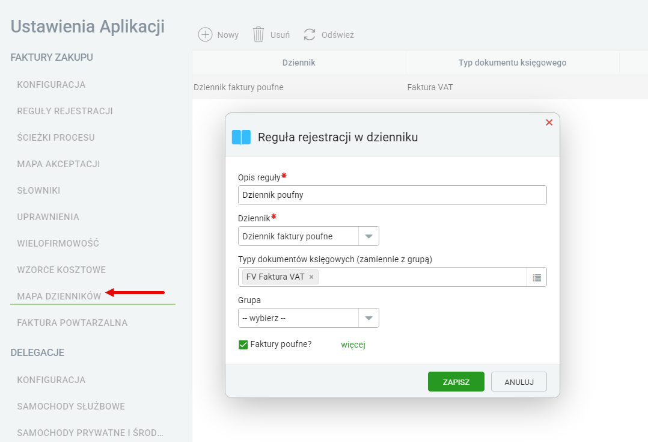Click into the Opis reguły input field

tap(392, 195)
